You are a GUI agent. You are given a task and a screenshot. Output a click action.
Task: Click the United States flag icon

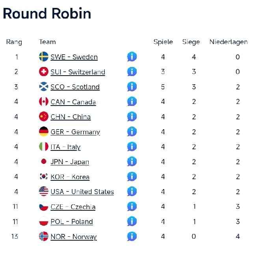(44, 192)
